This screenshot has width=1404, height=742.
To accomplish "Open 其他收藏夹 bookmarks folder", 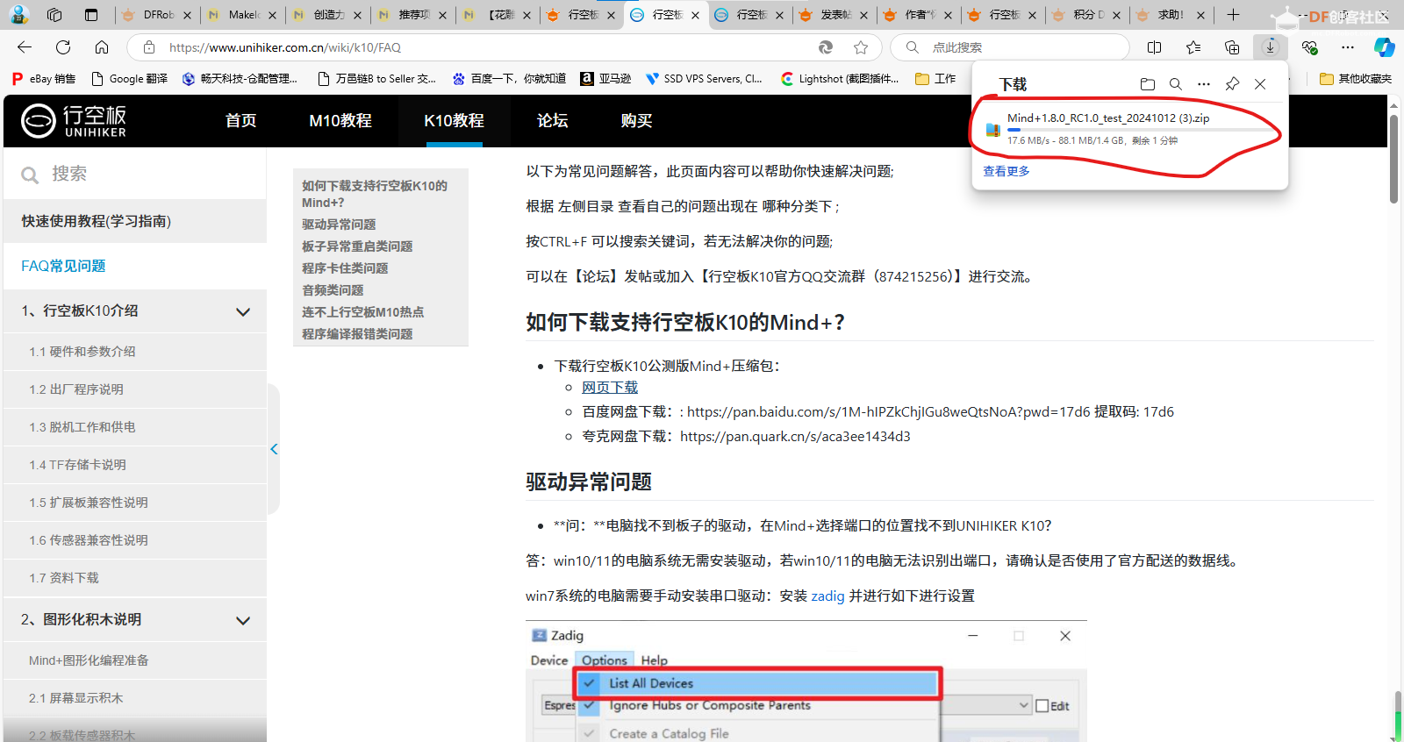I will coord(1356,79).
